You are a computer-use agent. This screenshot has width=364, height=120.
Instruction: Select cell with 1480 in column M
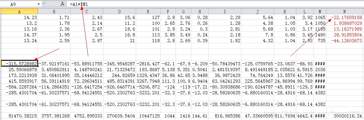(320, 35)
